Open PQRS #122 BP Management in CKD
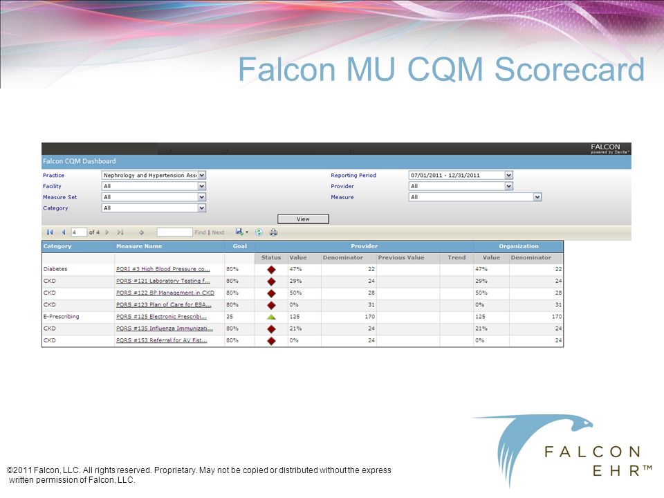 click(165, 293)
